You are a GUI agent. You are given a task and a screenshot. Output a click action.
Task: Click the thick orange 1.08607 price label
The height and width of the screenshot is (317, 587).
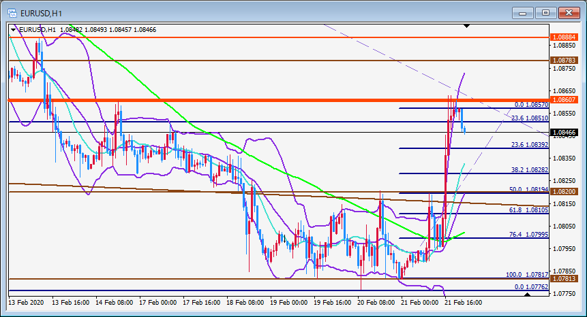tap(565, 100)
